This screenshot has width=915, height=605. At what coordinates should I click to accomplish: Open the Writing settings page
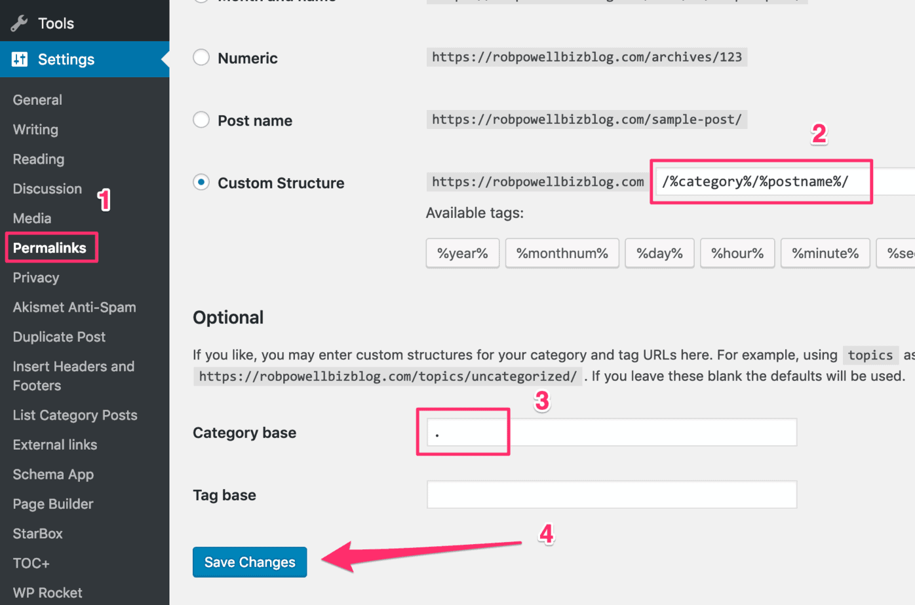point(35,129)
